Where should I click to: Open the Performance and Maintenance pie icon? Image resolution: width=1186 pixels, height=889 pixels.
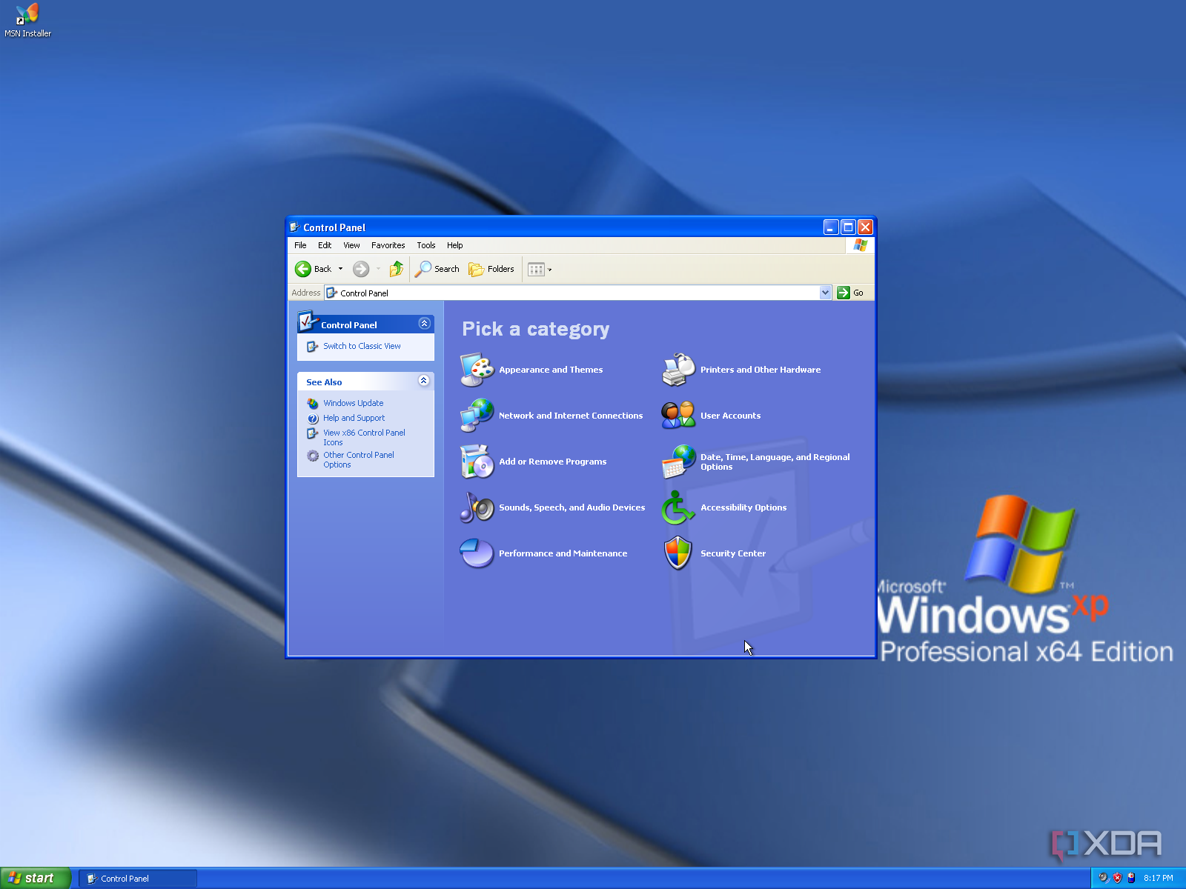(477, 553)
